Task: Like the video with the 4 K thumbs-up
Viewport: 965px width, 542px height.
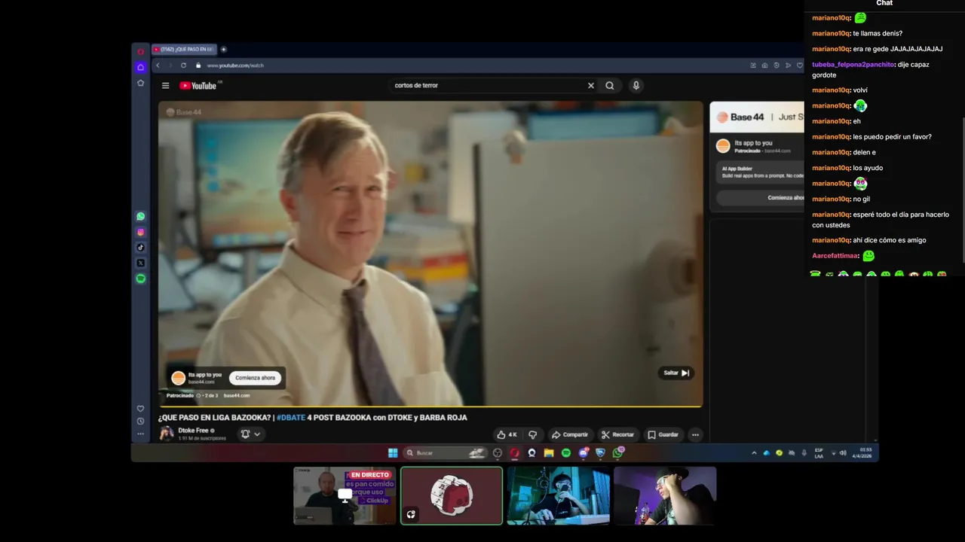Action: click(x=507, y=434)
